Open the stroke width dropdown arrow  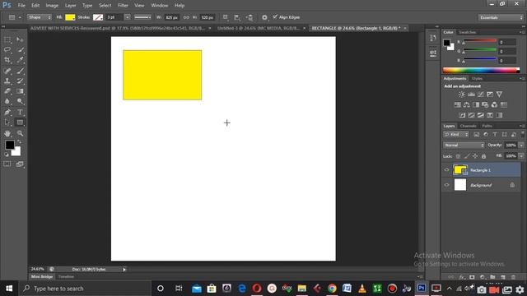(x=127, y=17)
